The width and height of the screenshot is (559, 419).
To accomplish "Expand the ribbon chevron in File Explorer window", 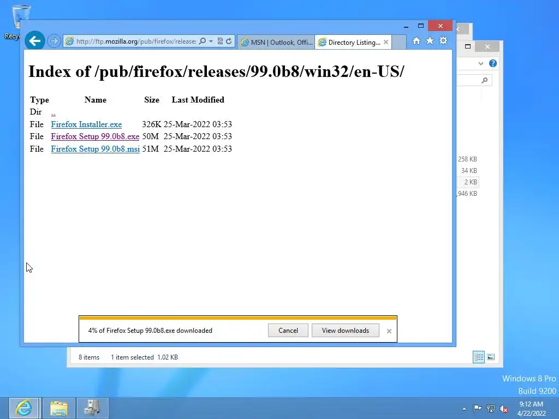I will click(x=480, y=63).
